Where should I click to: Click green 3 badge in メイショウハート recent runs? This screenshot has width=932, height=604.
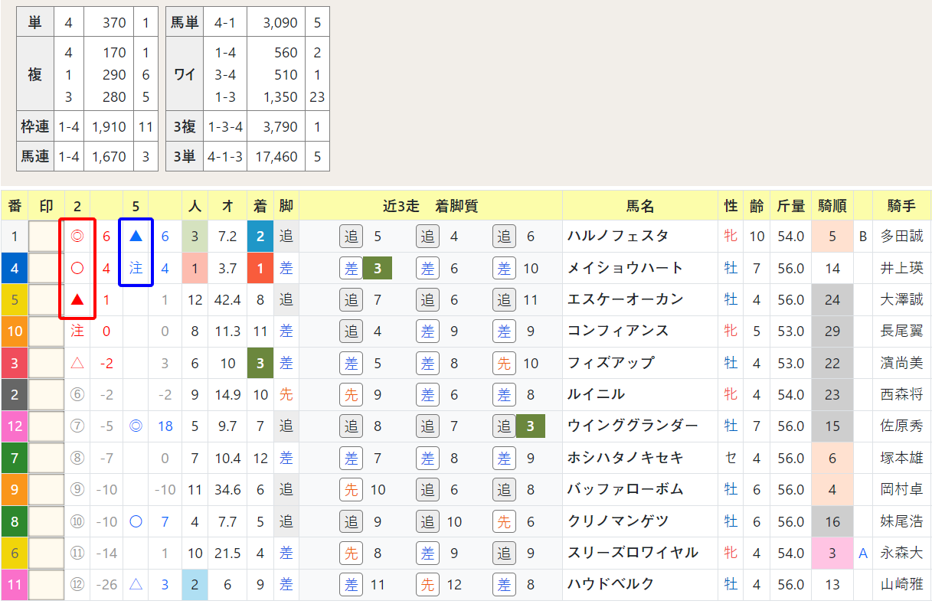pyautogui.click(x=377, y=268)
